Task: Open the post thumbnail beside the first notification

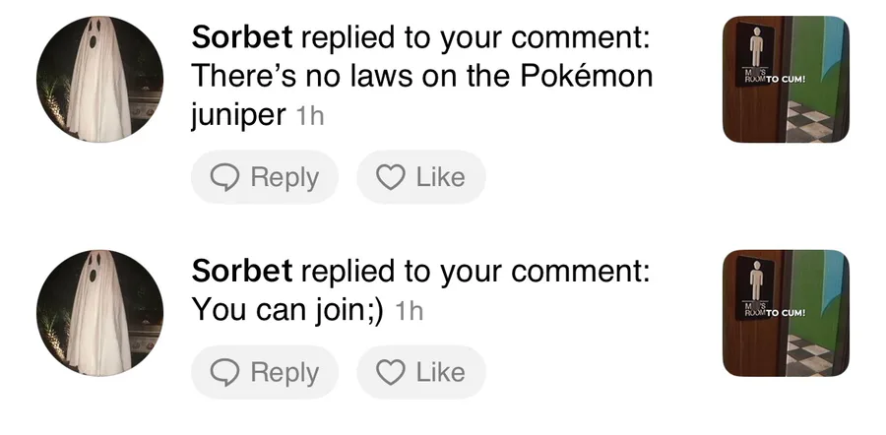Action: tap(786, 79)
